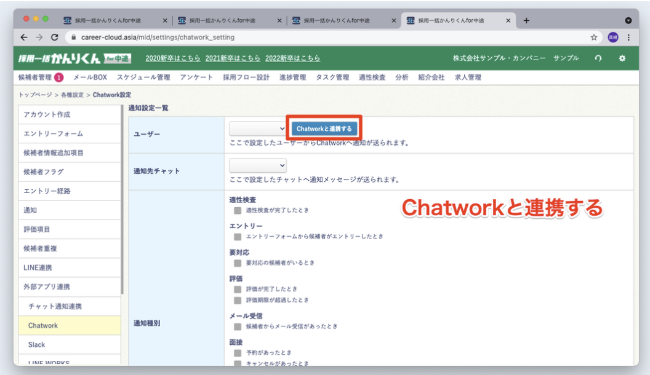This screenshot has width=650, height=375.
Task: Open the ユーザー dropdown
Action: tap(258, 128)
